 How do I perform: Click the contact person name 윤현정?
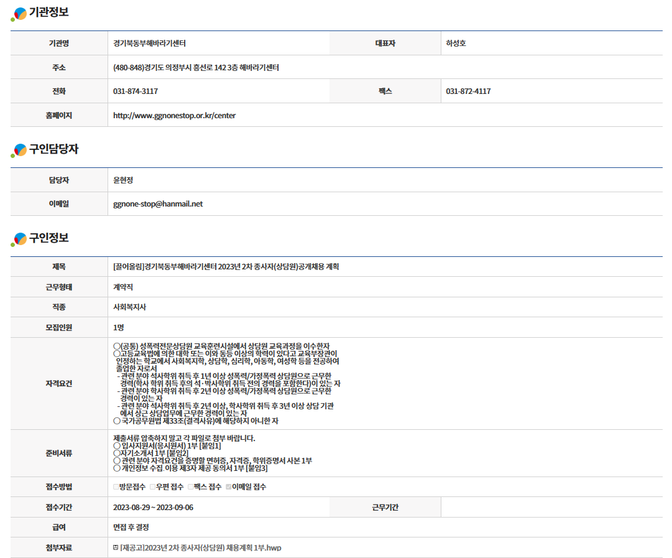click(123, 180)
